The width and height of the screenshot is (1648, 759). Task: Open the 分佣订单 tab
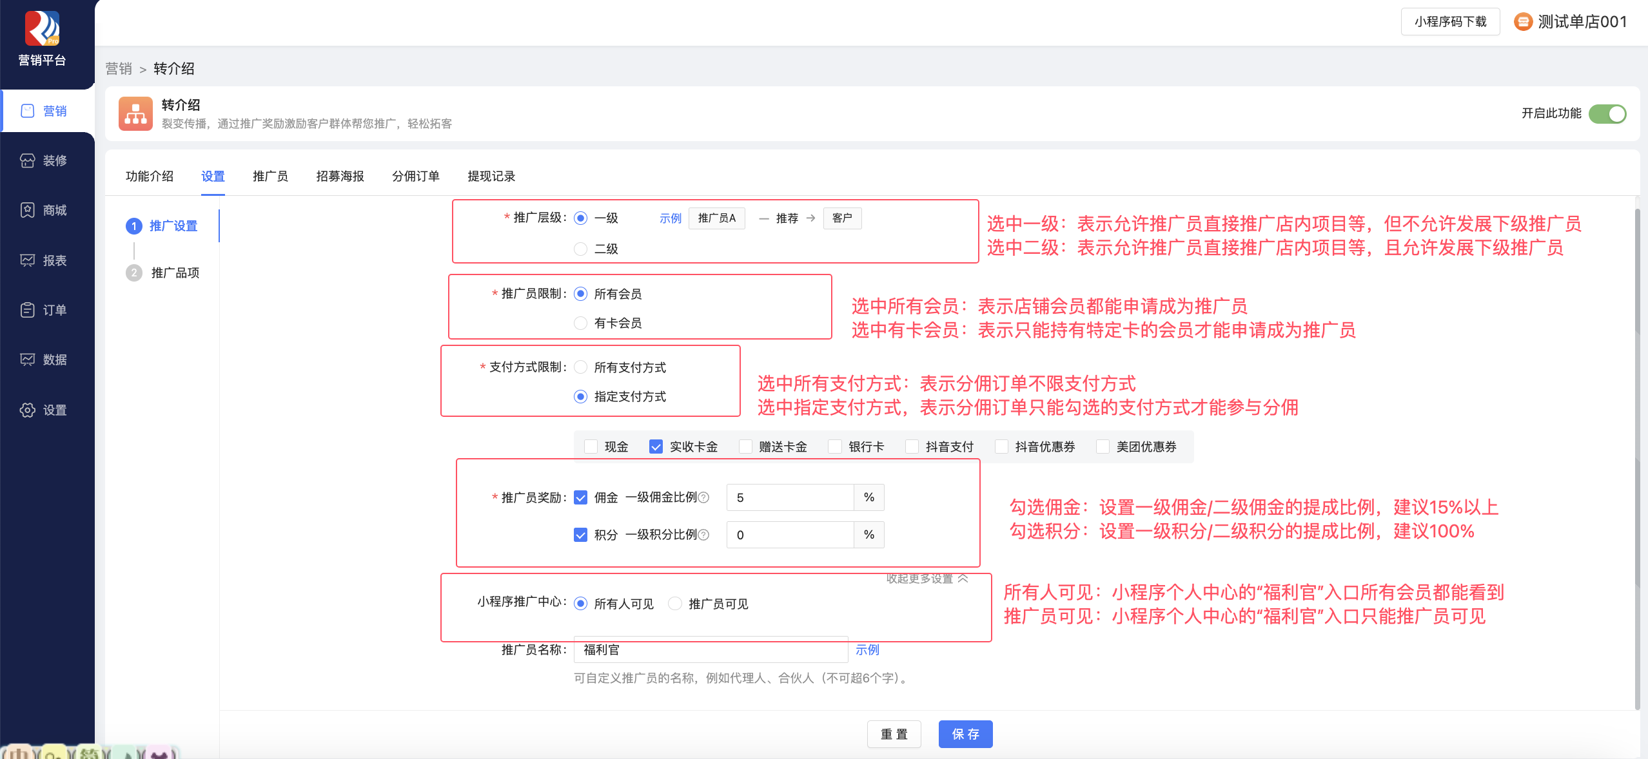[415, 176]
